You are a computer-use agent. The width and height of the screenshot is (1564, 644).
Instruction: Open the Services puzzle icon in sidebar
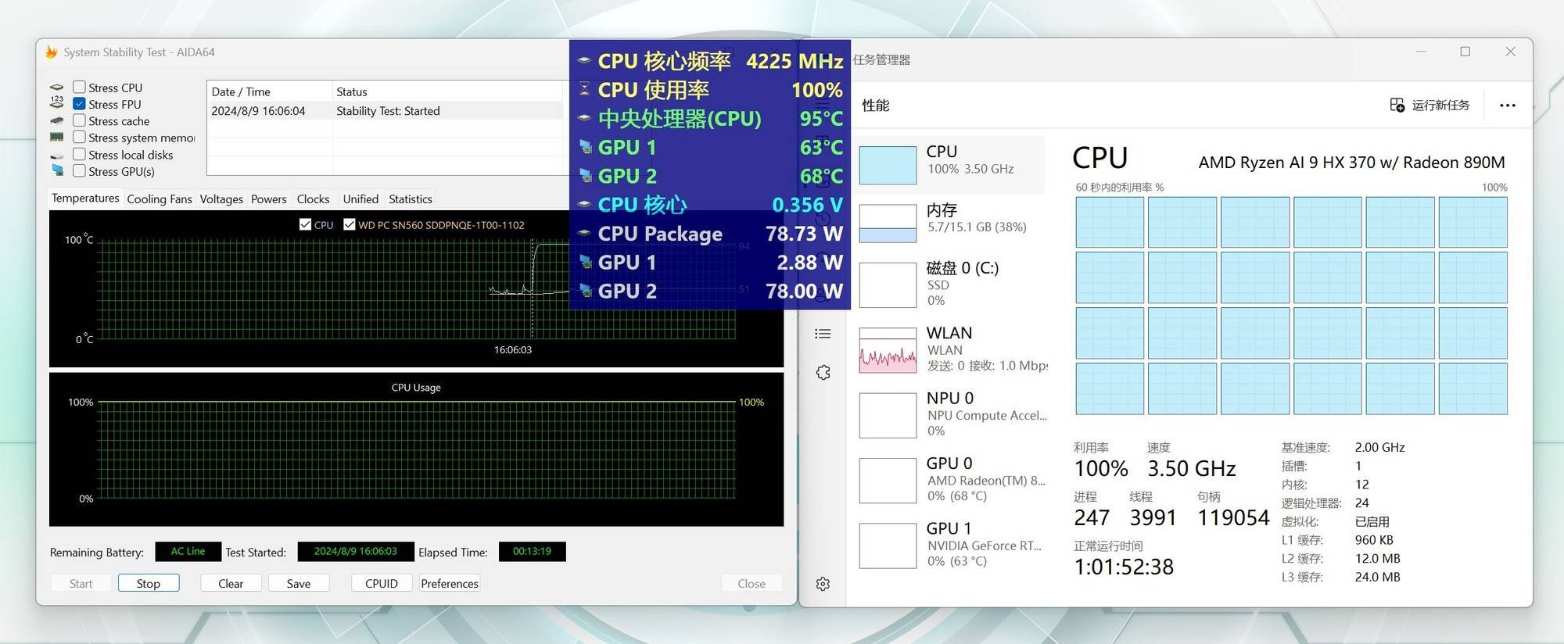point(823,373)
